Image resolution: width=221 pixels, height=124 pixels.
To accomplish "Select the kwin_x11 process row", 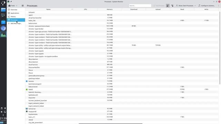I will coord(122,117).
